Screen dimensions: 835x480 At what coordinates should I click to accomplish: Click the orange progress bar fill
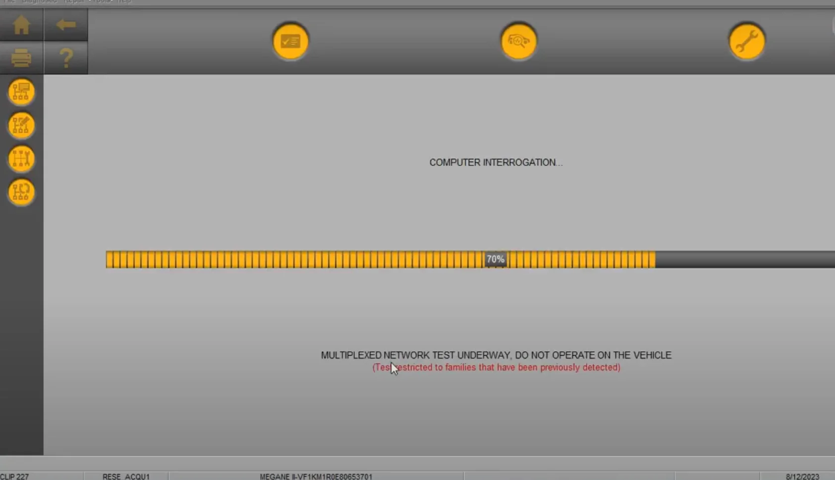(381, 260)
